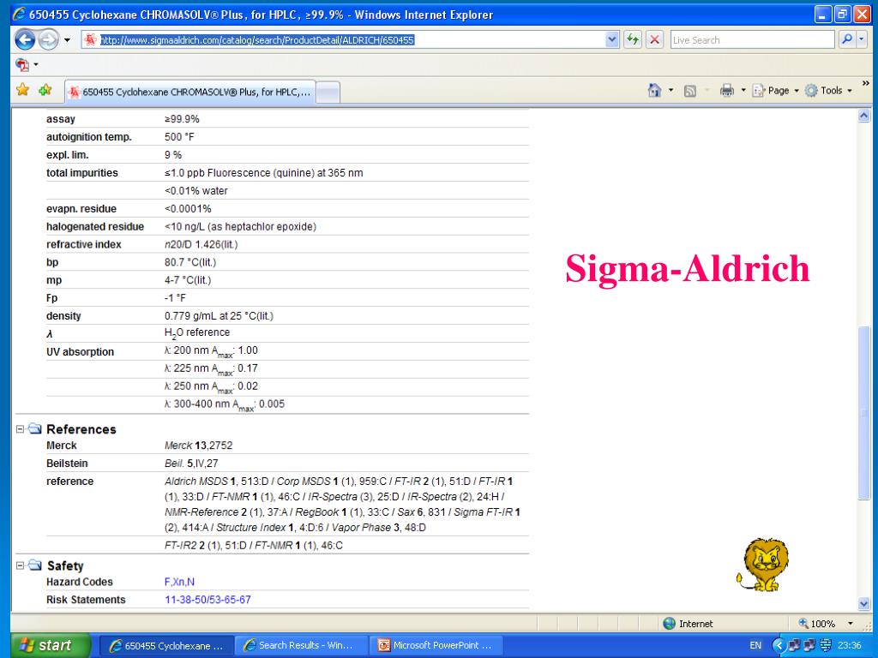Click the Home page icon
878x658 pixels.
pyautogui.click(x=654, y=90)
